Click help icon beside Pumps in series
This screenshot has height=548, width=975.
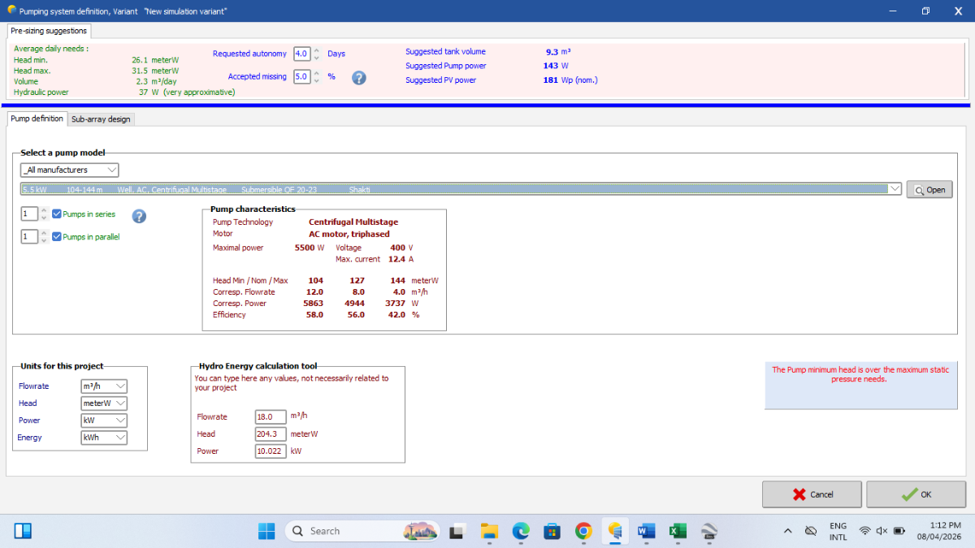(x=139, y=216)
